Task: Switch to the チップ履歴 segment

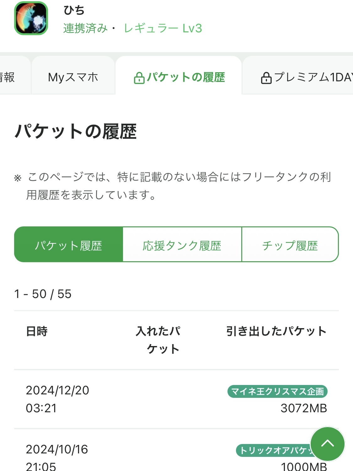Action: pos(290,245)
